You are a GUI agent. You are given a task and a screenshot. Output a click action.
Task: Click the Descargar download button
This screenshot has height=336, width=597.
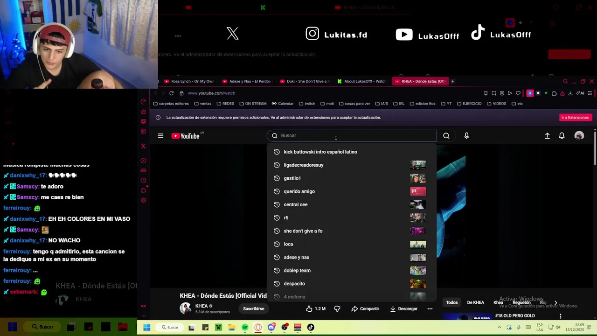click(x=404, y=308)
